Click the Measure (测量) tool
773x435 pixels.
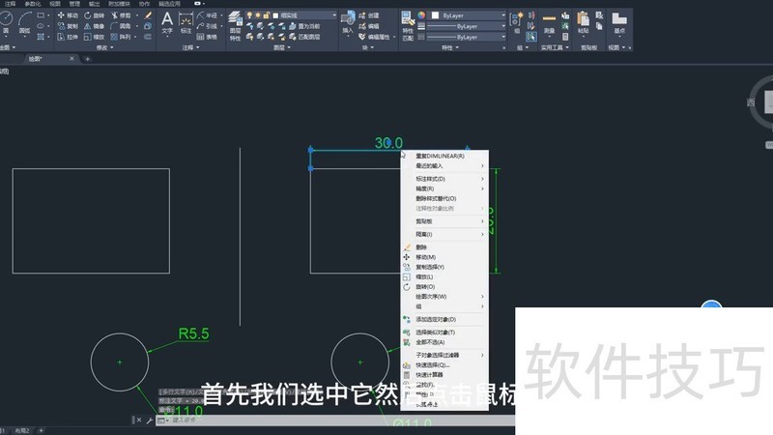click(549, 23)
